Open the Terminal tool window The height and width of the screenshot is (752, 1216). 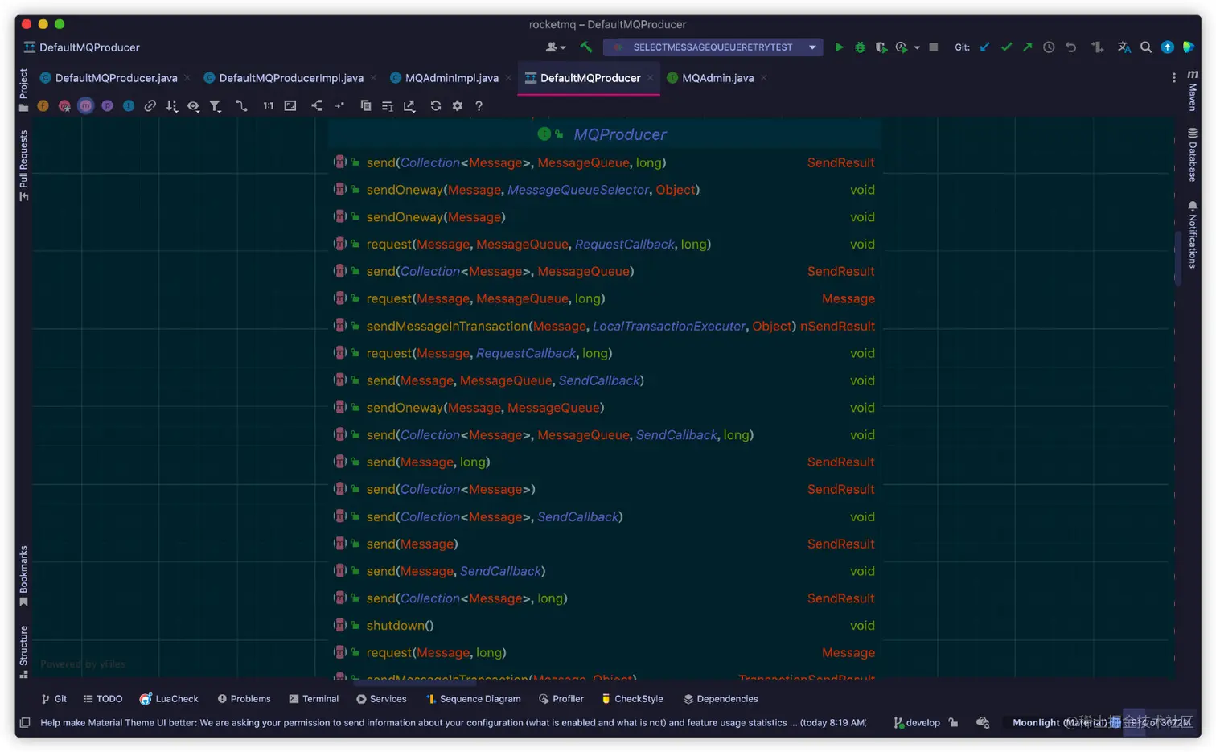tap(314, 699)
